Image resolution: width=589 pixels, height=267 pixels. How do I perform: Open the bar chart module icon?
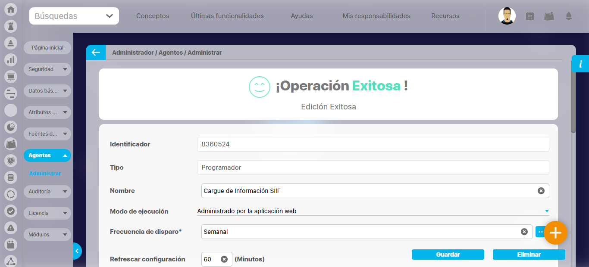[11, 60]
